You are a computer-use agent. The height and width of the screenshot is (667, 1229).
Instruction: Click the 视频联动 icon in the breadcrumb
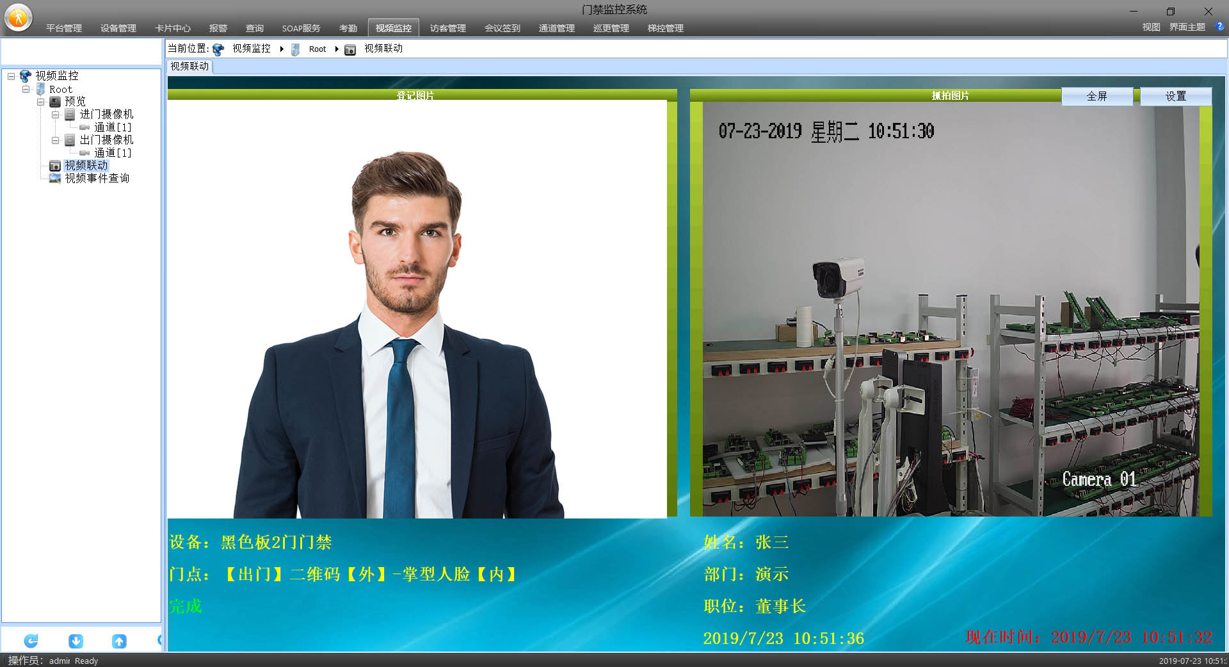(350, 49)
